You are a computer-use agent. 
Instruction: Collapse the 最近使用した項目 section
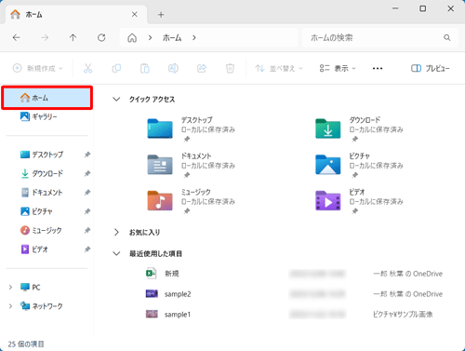point(116,253)
